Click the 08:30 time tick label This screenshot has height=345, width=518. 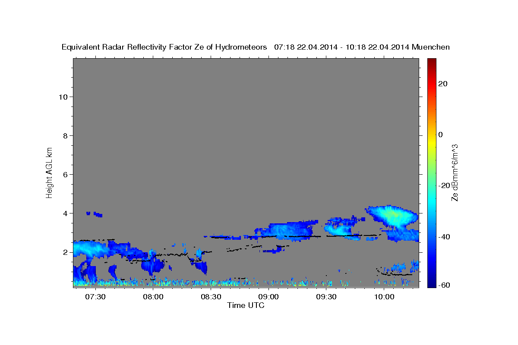[211, 297]
